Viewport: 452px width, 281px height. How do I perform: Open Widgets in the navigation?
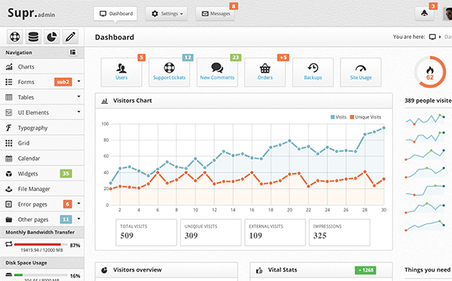[x=42, y=173]
